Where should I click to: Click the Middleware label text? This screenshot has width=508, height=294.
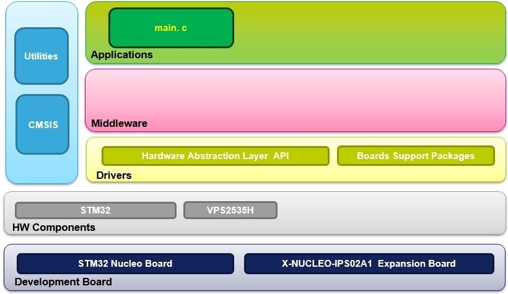pos(119,123)
